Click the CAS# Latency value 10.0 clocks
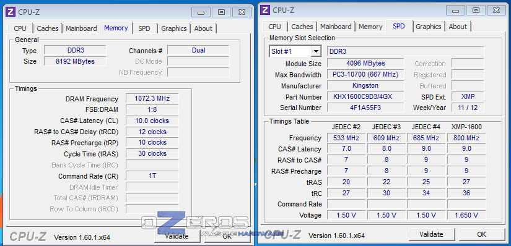This screenshot has width=511, height=246. [152, 121]
